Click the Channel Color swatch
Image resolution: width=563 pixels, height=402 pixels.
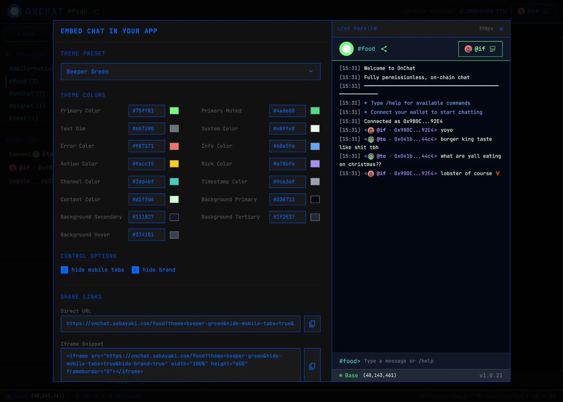(174, 182)
